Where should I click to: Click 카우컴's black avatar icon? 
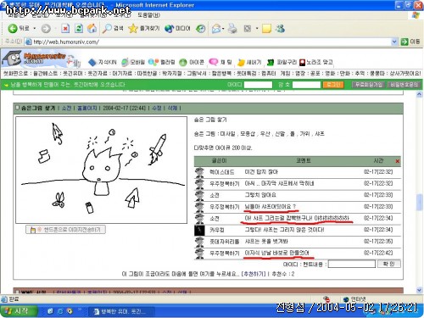coord(199,230)
